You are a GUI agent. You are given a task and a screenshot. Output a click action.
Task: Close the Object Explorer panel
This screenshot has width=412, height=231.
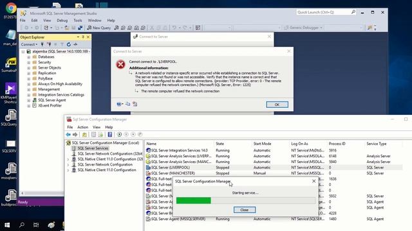(88, 37)
